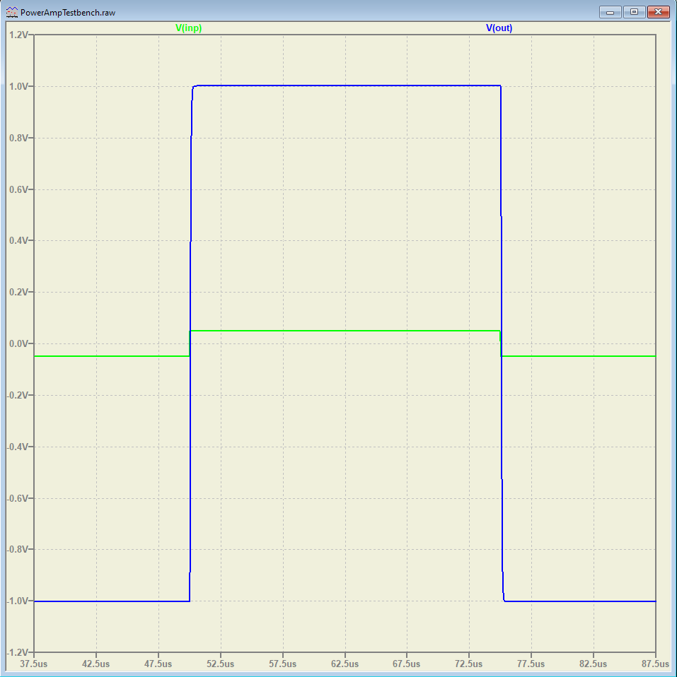Click the -0.4V vertical axis label
This screenshot has height=677, width=677.
pyautogui.click(x=17, y=447)
